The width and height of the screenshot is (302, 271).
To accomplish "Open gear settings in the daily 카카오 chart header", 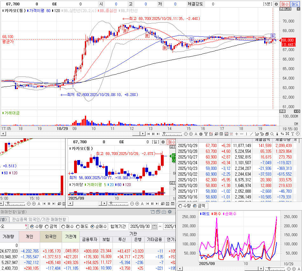I will click(163, 142).
